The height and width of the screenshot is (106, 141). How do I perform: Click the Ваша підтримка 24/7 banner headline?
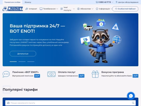click(37, 29)
